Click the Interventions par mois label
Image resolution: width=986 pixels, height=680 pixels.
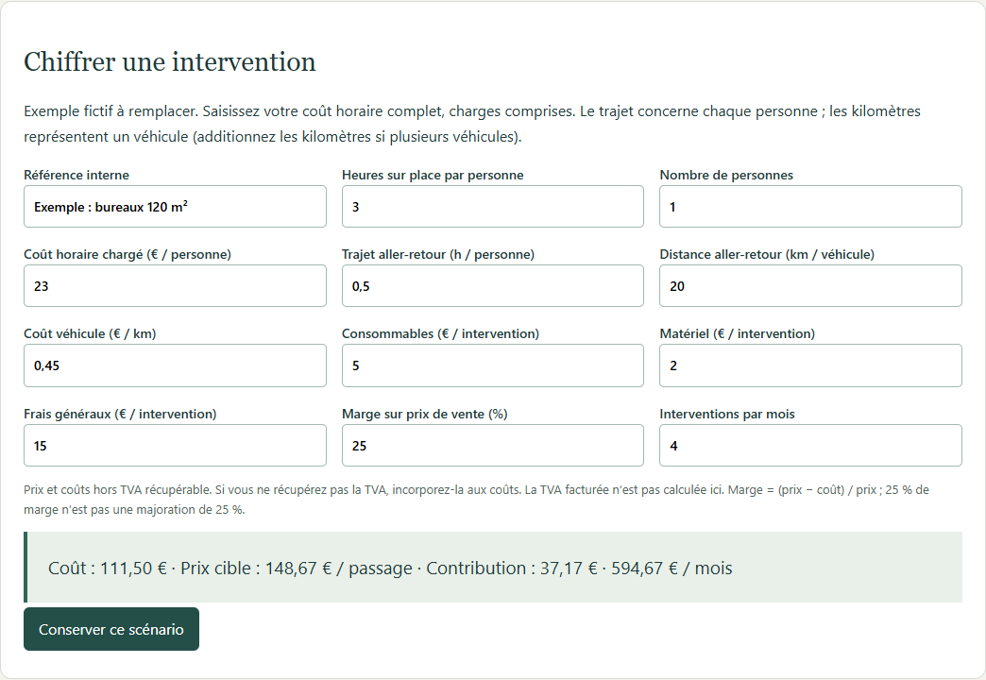727,414
